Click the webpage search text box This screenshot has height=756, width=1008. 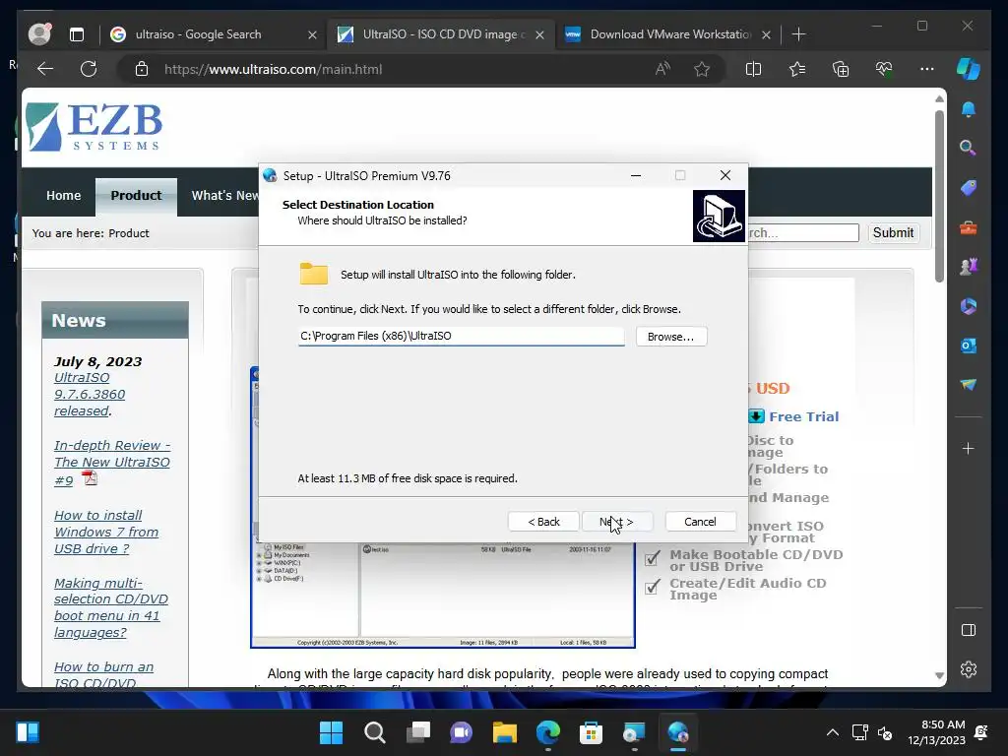(803, 232)
